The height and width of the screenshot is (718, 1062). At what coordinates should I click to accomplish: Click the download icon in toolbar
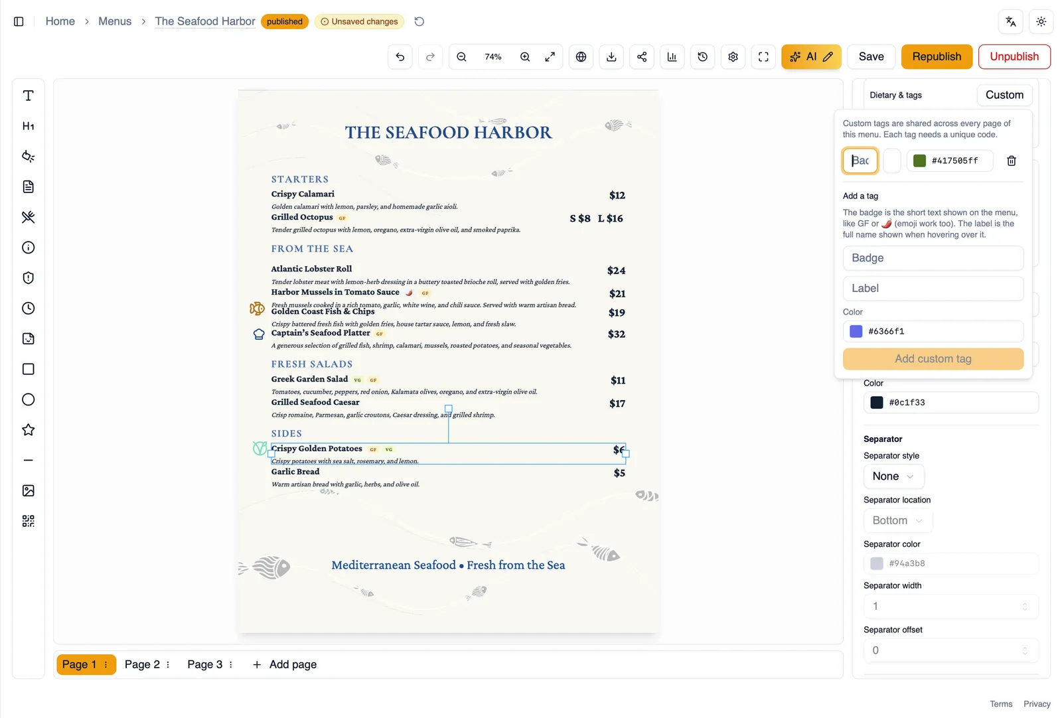click(612, 57)
